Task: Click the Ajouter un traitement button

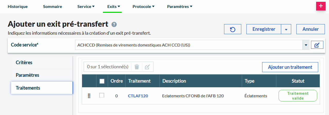Action: pos(290,67)
